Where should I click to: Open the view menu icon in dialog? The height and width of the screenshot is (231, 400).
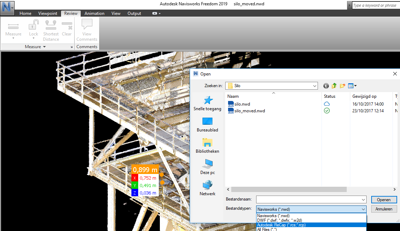click(x=352, y=86)
